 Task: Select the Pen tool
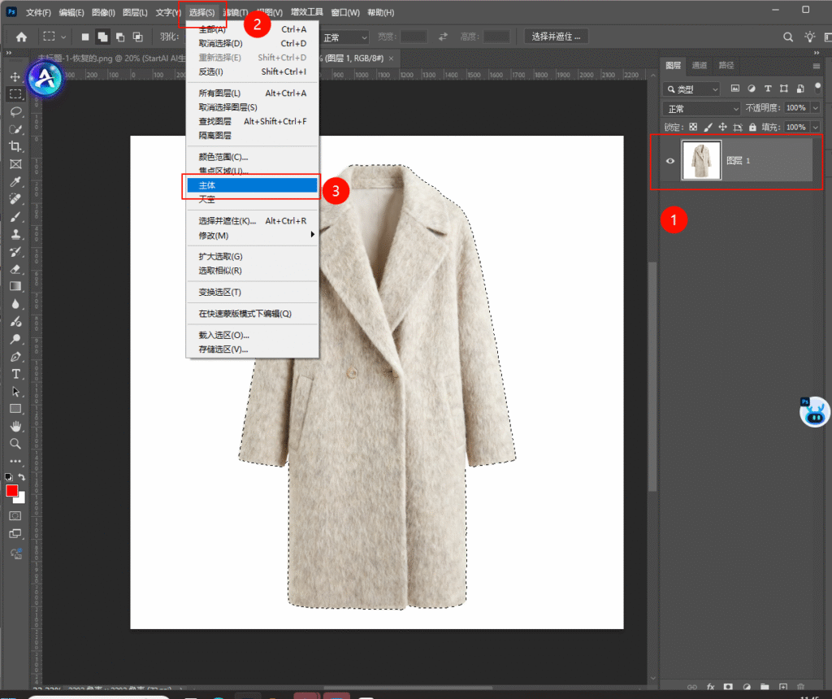[15, 356]
